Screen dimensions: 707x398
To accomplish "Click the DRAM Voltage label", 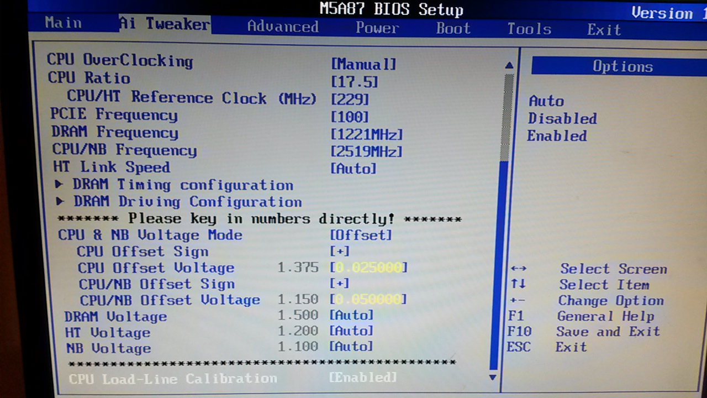I will 115,316.
